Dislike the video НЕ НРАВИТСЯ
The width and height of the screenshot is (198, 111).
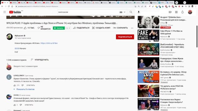[44, 28]
